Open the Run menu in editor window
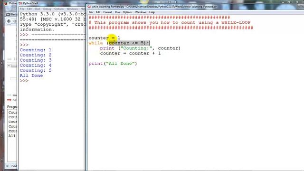The image size is (304, 171). tap(117, 12)
